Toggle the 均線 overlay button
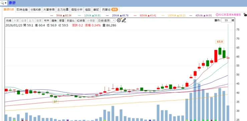Image resolution: width=247 pixels, height=121 pixels. click(9, 20)
